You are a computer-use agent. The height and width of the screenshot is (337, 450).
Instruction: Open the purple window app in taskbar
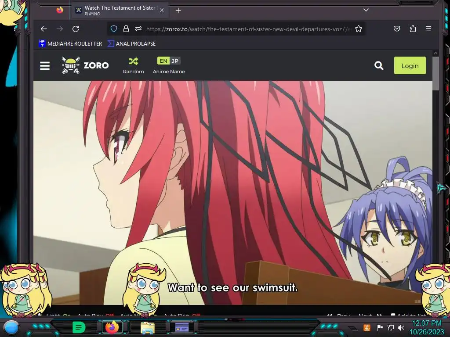(182, 327)
